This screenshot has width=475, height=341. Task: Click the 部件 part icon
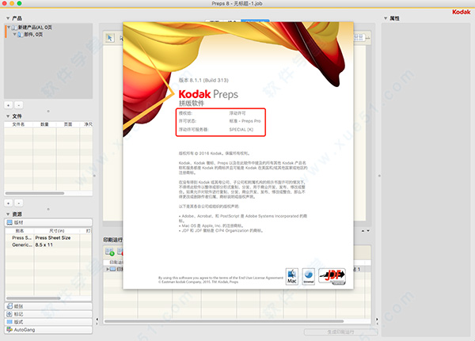click(21, 35)
